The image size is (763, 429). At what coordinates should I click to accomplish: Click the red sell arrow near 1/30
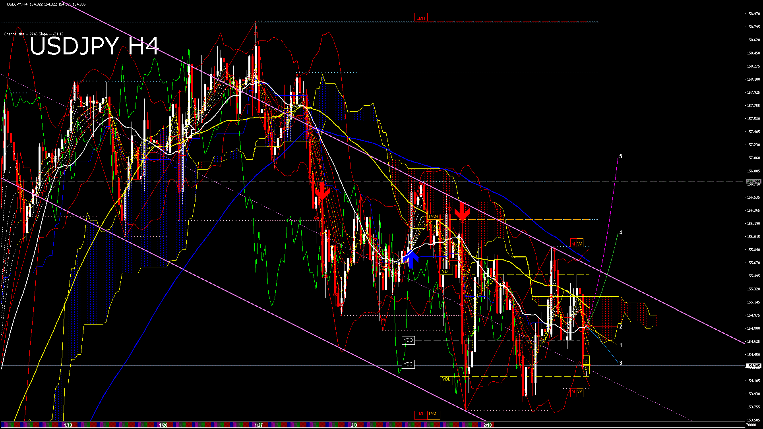[322, 191]
